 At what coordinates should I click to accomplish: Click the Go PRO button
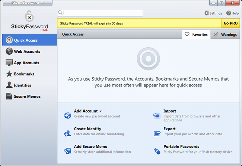pos(230,23)
